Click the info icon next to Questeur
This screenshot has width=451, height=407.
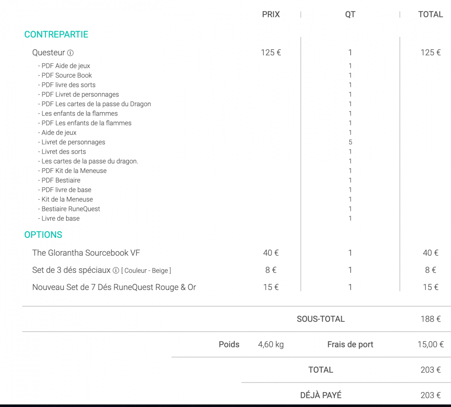[70, 53]
